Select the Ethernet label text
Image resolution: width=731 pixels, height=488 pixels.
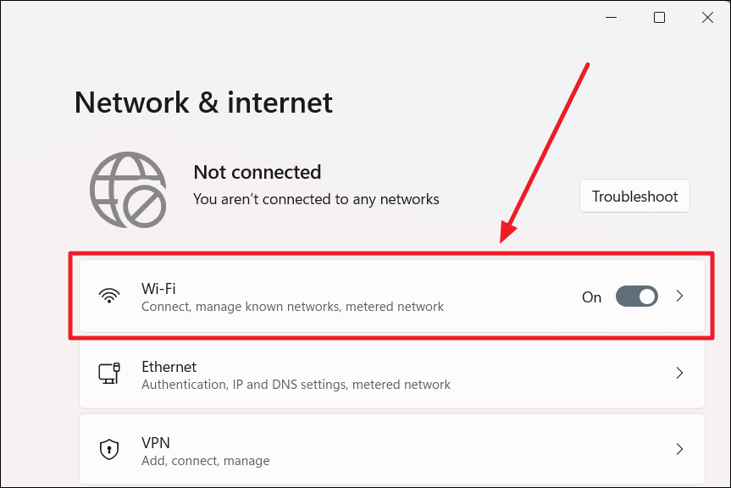[x=169, y=367]
